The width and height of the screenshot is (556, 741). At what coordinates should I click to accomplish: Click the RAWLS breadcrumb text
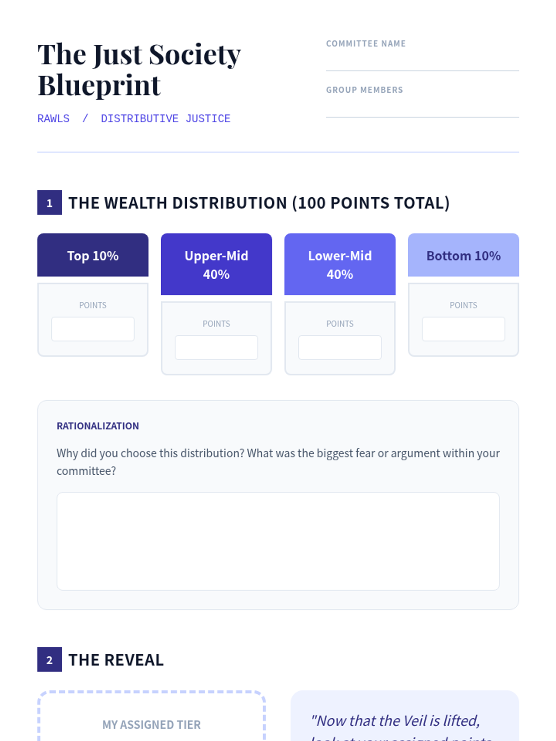pyautogui.click(x=53, y=119)
